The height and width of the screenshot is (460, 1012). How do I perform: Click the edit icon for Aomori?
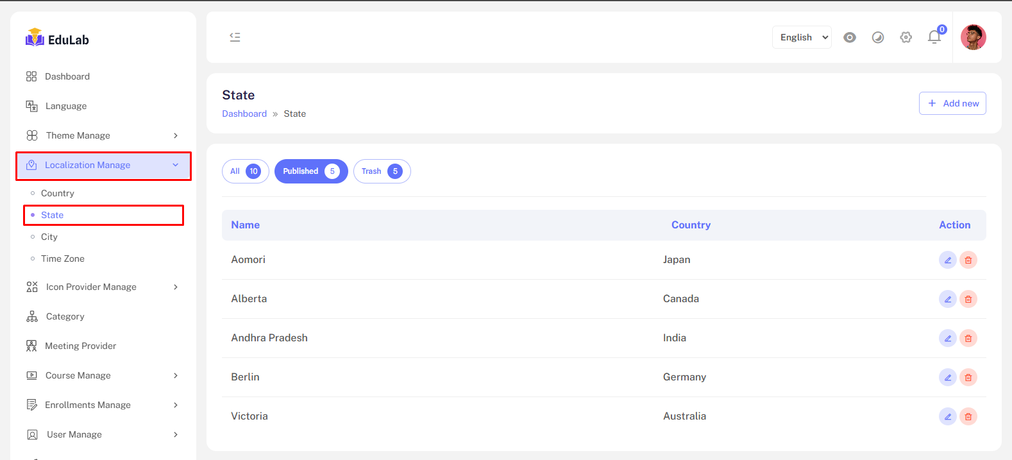[x=947, y=260]
